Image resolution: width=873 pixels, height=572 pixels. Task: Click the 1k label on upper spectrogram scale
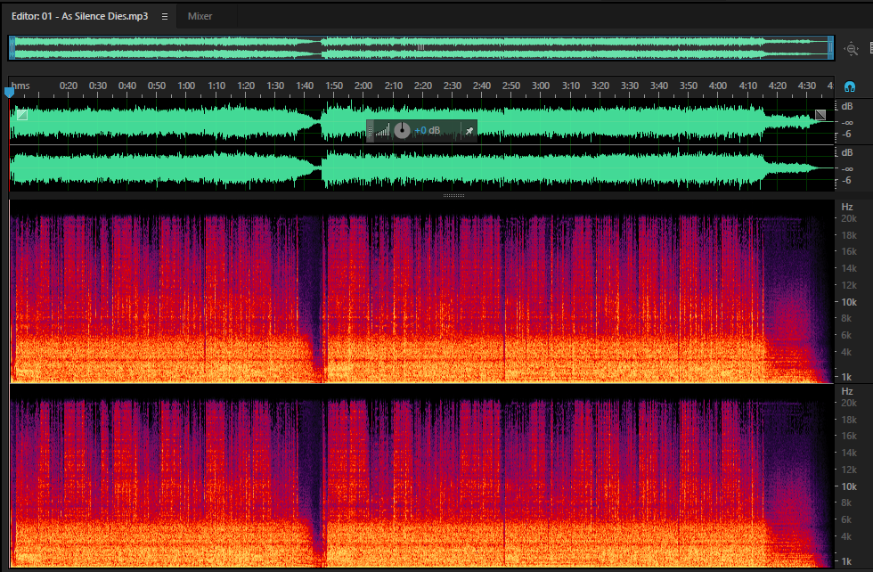point(846,377)
